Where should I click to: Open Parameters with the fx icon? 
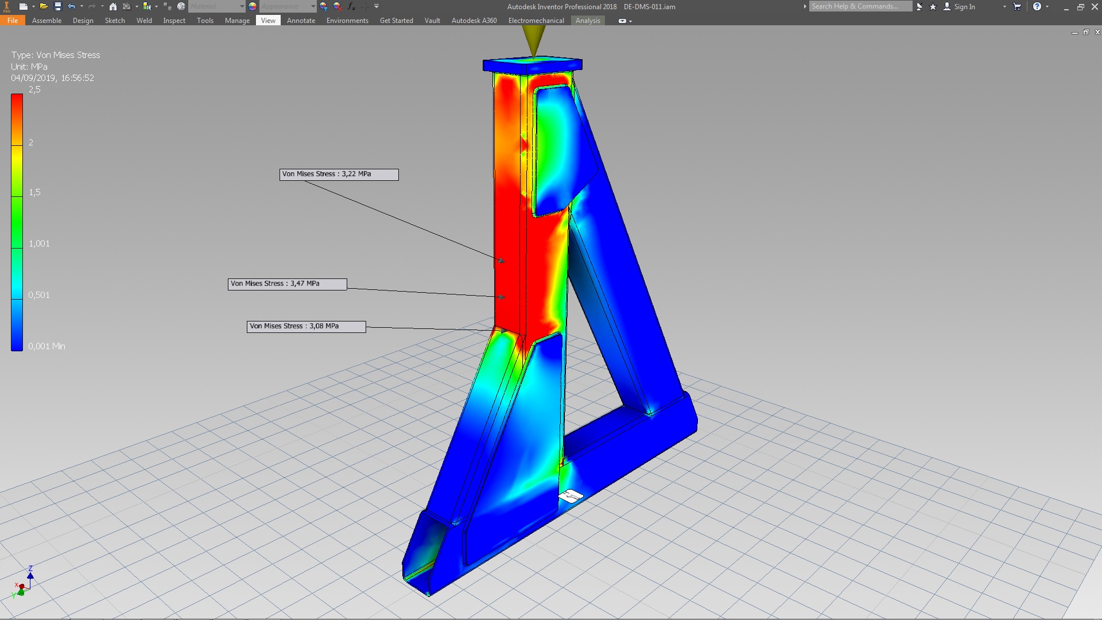pos(351,6)
